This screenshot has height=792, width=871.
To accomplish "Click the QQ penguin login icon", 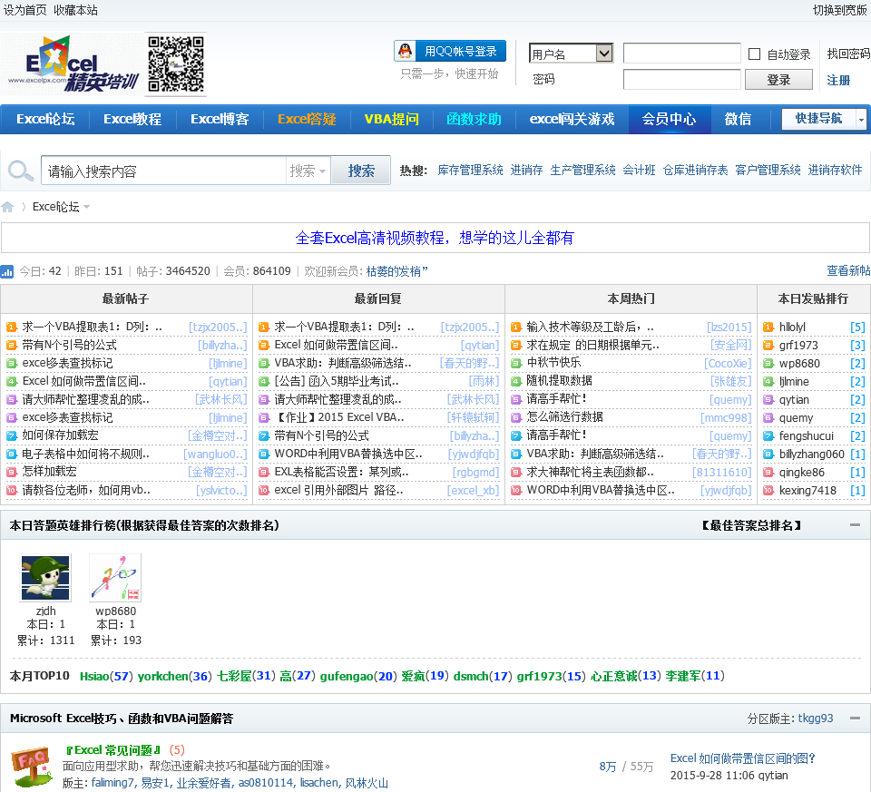I will [x=406, y=51].
